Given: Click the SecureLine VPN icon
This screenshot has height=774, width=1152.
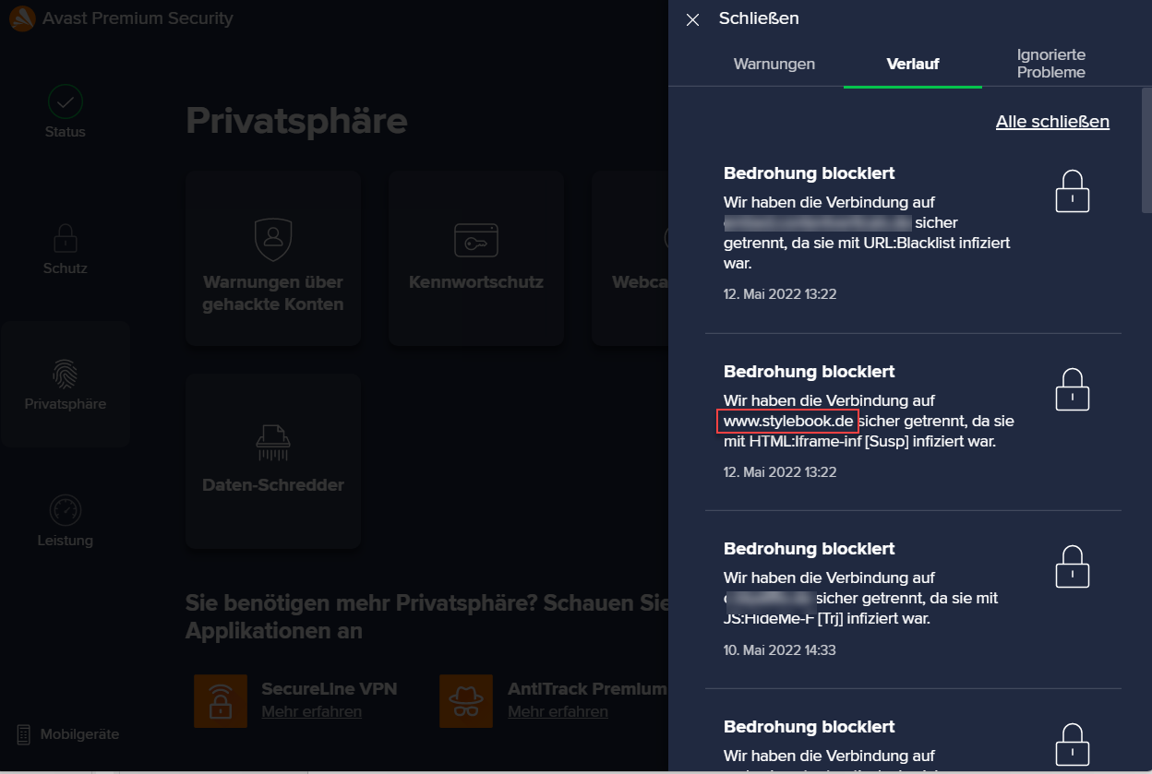Looking at the screenshot, I should click(221, 701).
